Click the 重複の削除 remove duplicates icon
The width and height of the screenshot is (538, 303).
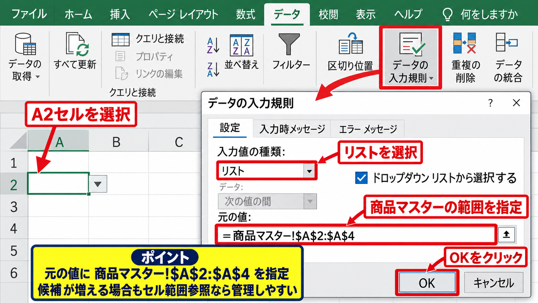[465, 43]
